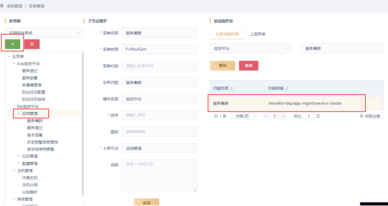Select 收集器管理 in menu tree

[x=32, y=85]
